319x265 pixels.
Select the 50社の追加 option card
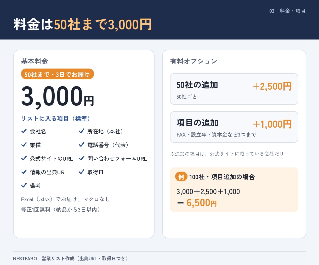coord(234,89)
